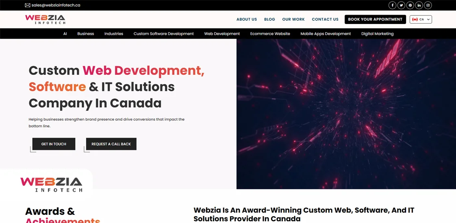Click the sales@webziainfotech.ca email link
The image size is (456, 223).
tap(56, 5)
